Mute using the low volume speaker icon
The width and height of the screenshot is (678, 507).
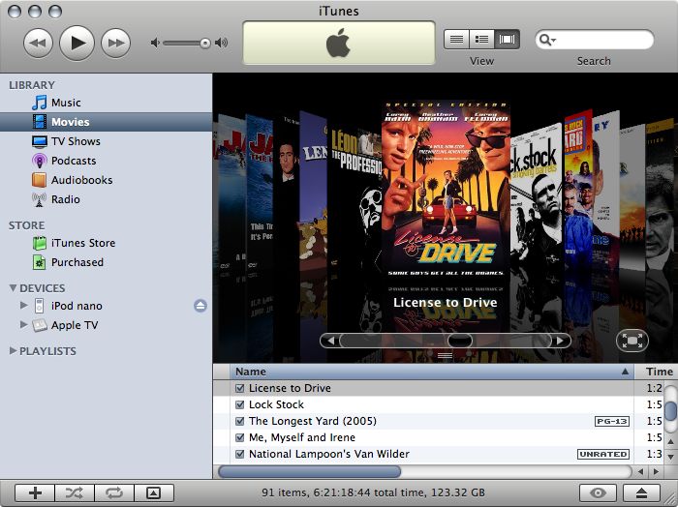point(155,43)
